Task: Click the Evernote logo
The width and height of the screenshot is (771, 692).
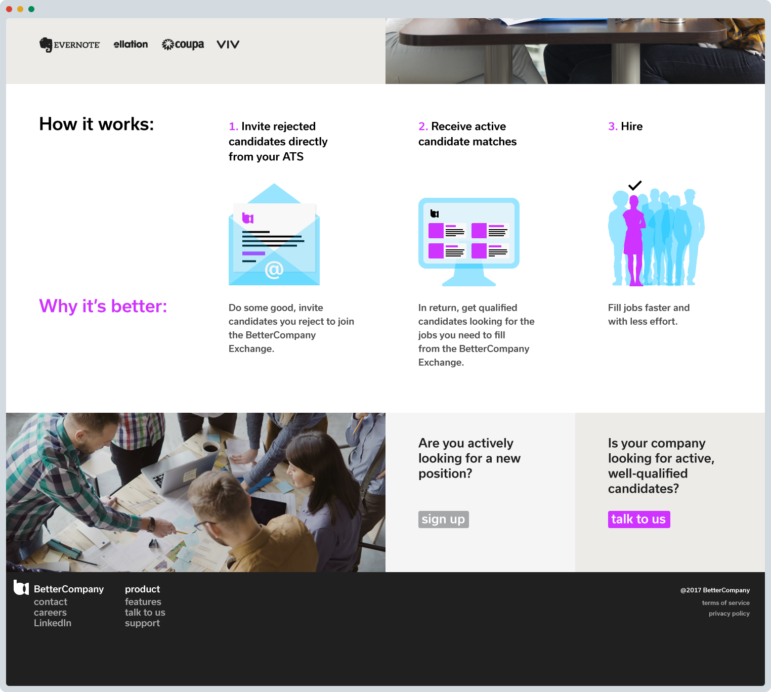Action: (x=70, y=45)
